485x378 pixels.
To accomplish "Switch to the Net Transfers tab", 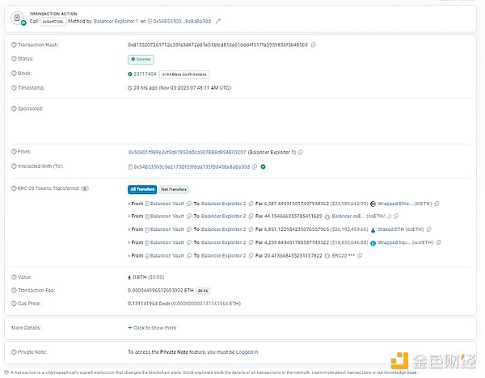I will point(172,189).
